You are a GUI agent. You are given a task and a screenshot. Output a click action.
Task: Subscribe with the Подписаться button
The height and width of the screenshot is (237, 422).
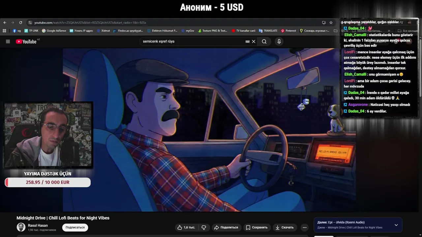coord(75,227)
